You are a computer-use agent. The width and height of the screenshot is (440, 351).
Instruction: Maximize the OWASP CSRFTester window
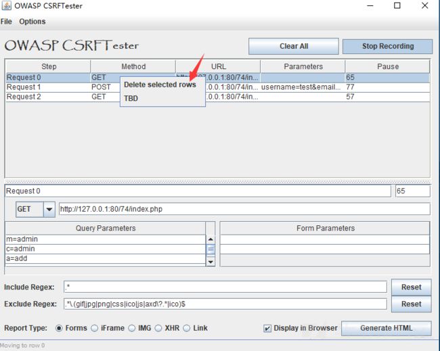tap(397, 5)
